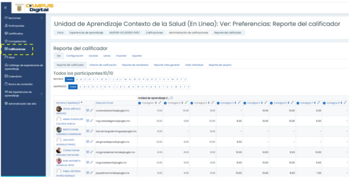This screenshot has width=349, height=178.
Task: Open the user report icon for Benito Daniel Camargo
Action: click(x=88, y=131)
